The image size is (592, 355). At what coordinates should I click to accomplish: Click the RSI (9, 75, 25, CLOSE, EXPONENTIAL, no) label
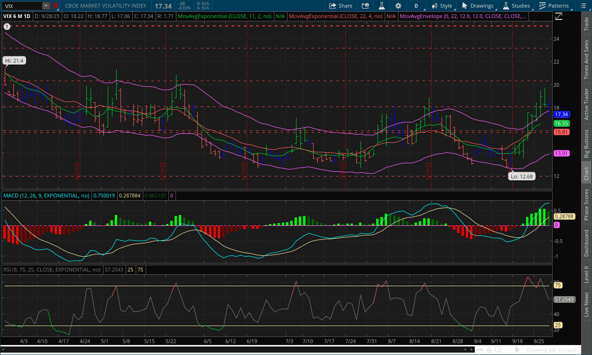tap(52, 270)
